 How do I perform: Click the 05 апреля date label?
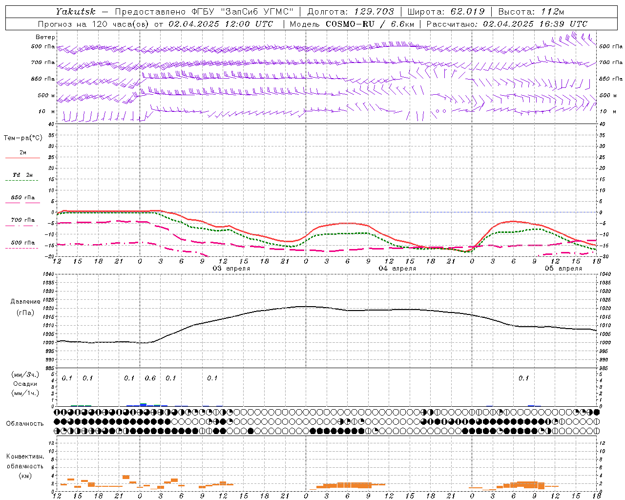tap(563, 269)
